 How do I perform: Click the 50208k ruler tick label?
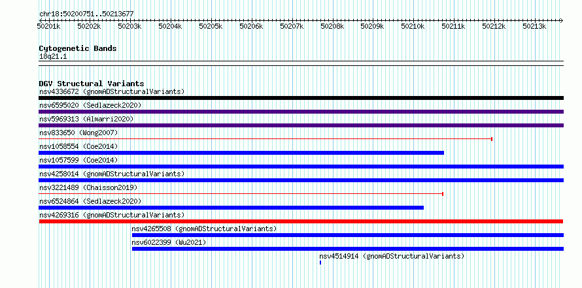(332, 26)
